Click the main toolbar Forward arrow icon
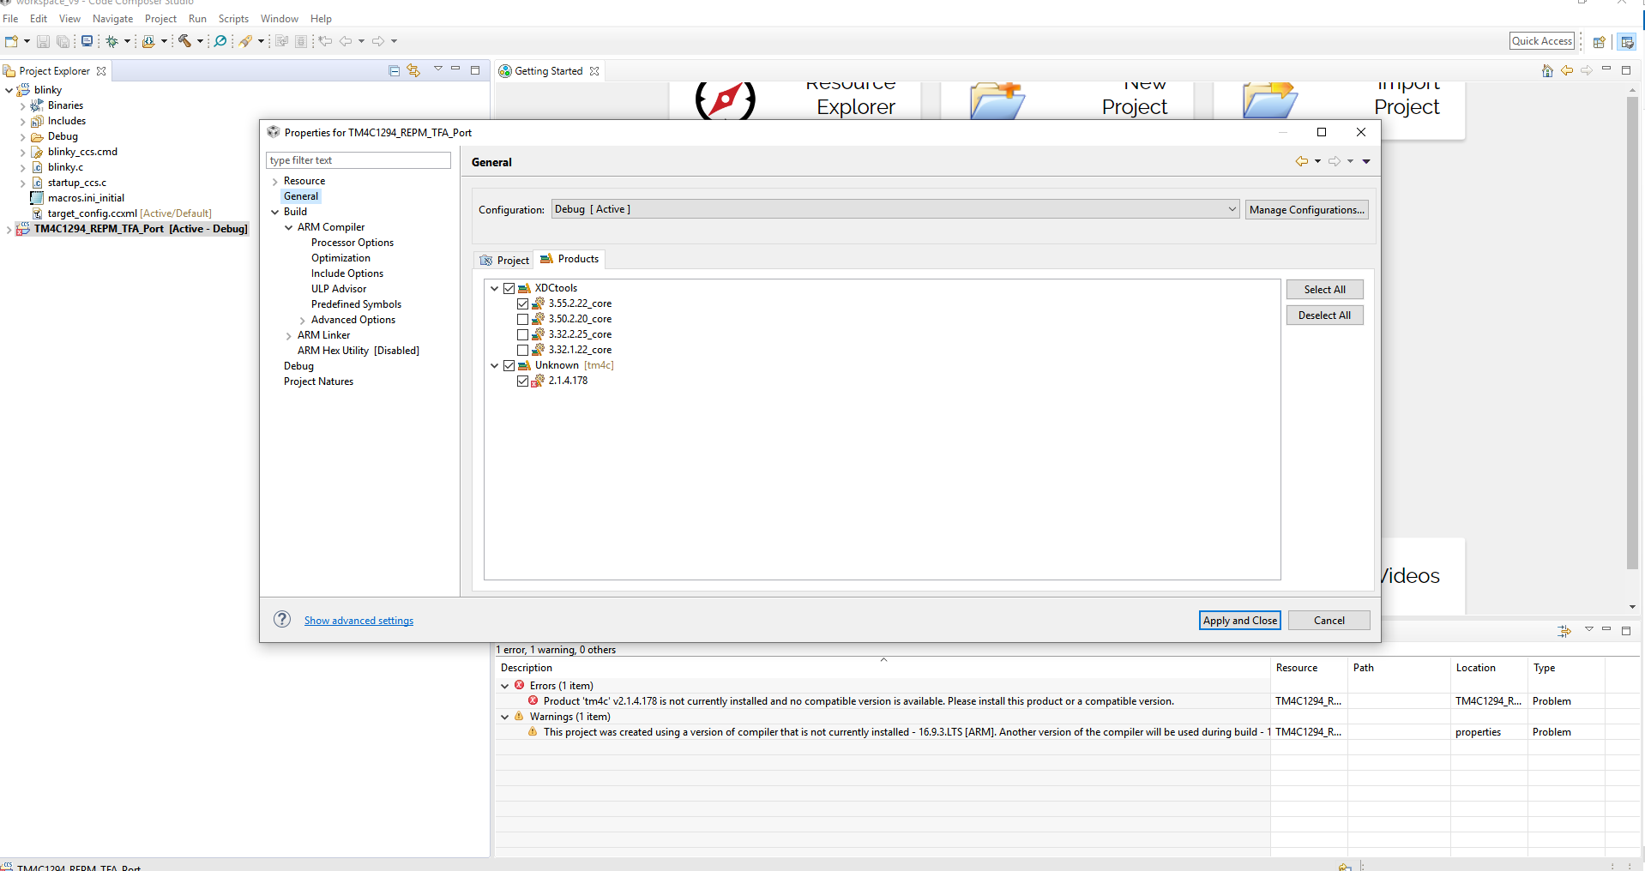The height and width of the screenshot is (871, 1645). point(378,41)
